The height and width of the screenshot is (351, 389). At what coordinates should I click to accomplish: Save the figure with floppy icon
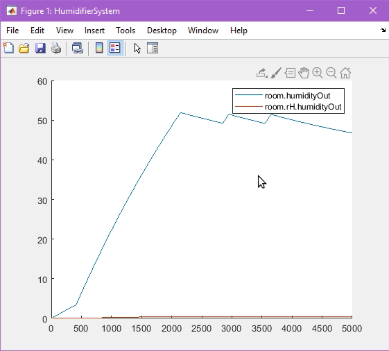tap(40, 48)
